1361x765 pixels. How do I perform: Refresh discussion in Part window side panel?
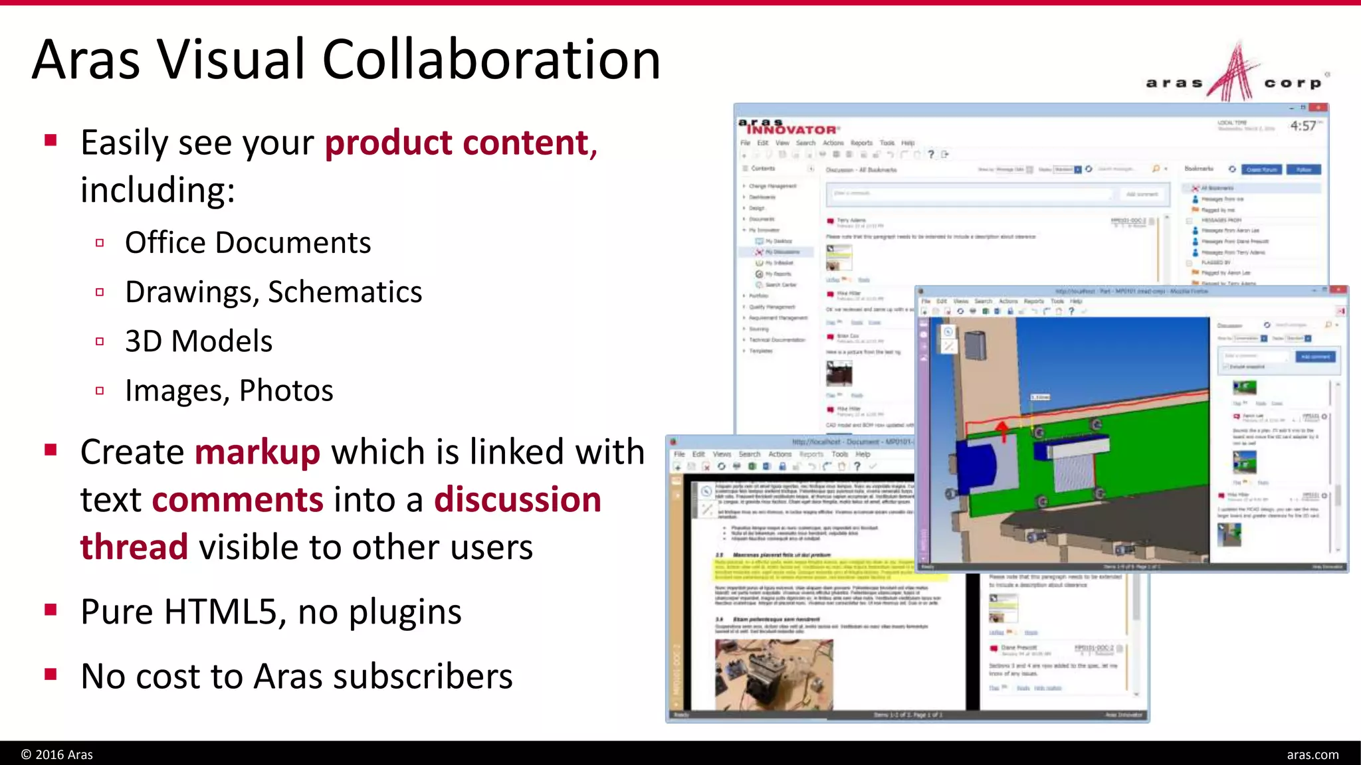tap(1267, 325)
